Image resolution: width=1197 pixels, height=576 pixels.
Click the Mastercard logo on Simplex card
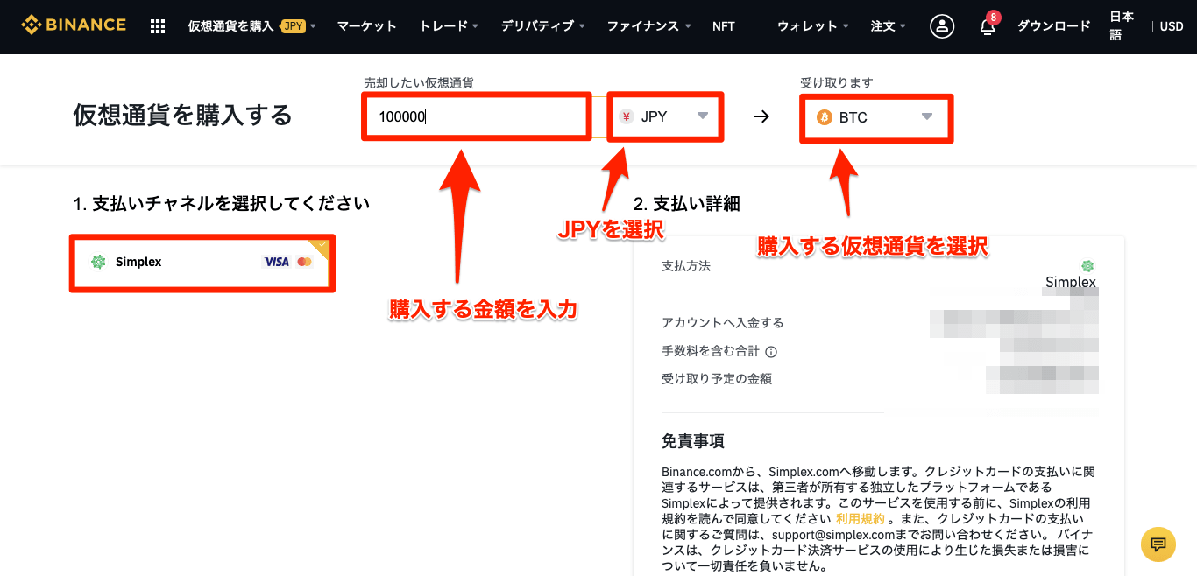click(x=304, y=262)
